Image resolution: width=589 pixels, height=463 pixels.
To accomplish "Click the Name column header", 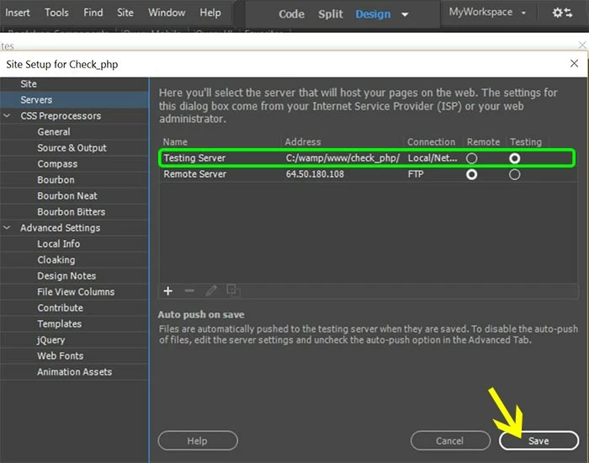I will click(175, 142).
